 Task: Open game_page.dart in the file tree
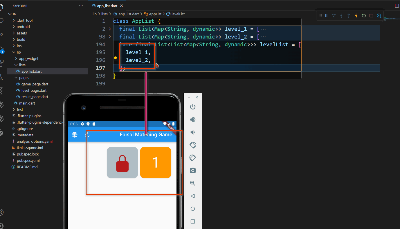coord(35,84)
